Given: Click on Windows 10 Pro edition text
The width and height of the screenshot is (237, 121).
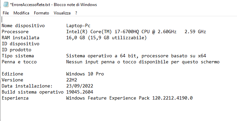Looking at the screenshot, I should click(x=85, y=74).
